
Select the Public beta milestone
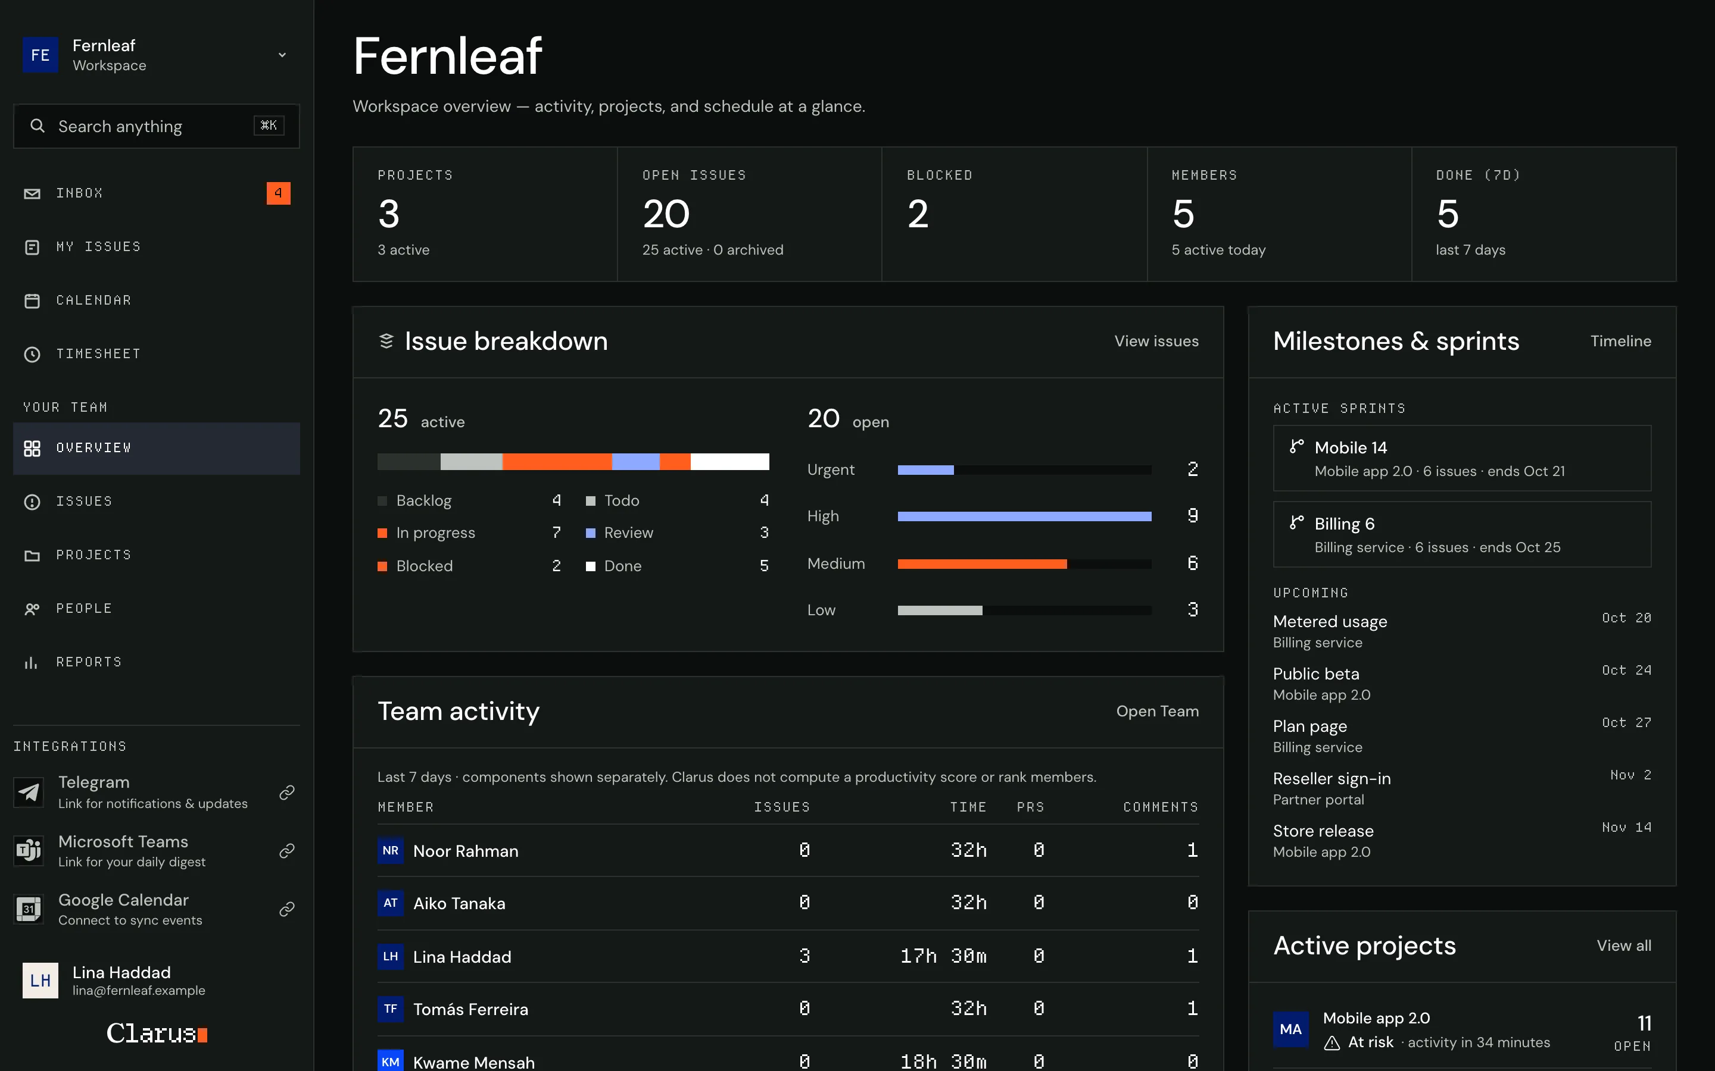[1462, 684]
